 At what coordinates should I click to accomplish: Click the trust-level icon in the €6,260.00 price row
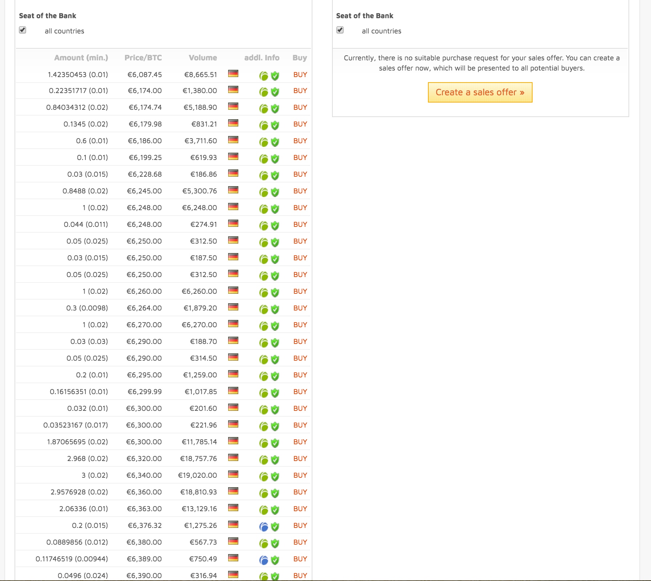pos(264,293)
